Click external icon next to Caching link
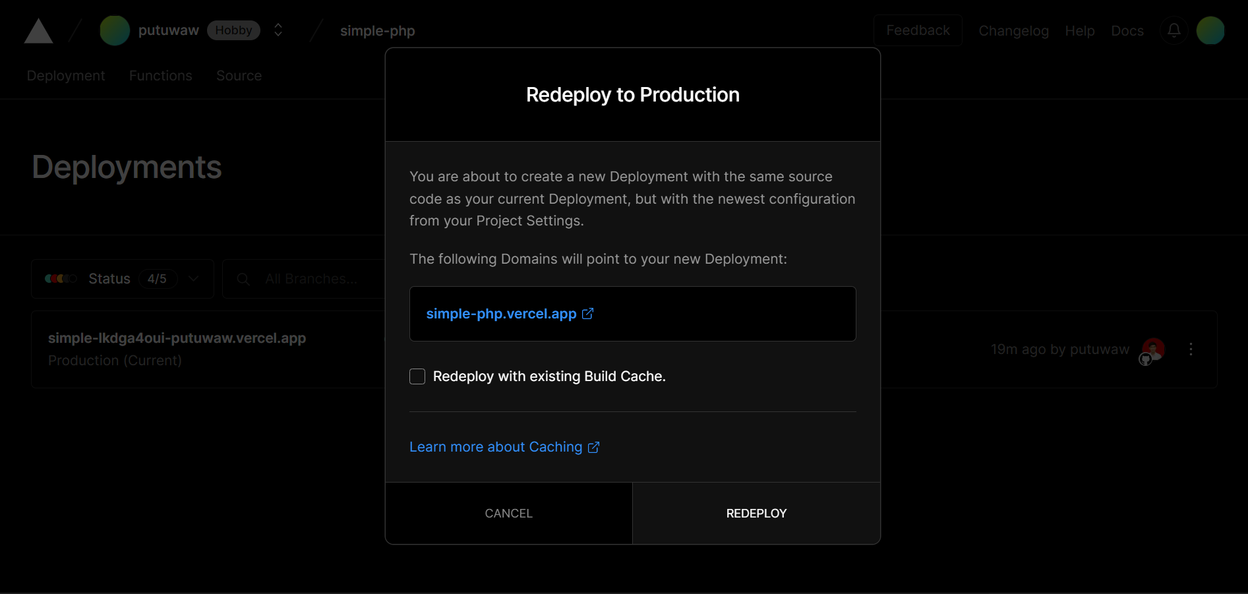 click(x=594, y=447)
